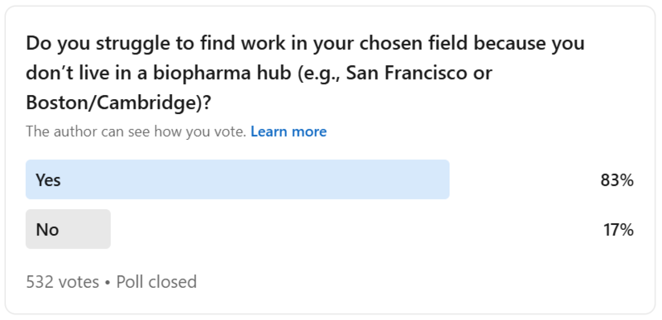Click the "Poll closed" status text
Viewport: 662px width, 320px height.
[156, 281]
